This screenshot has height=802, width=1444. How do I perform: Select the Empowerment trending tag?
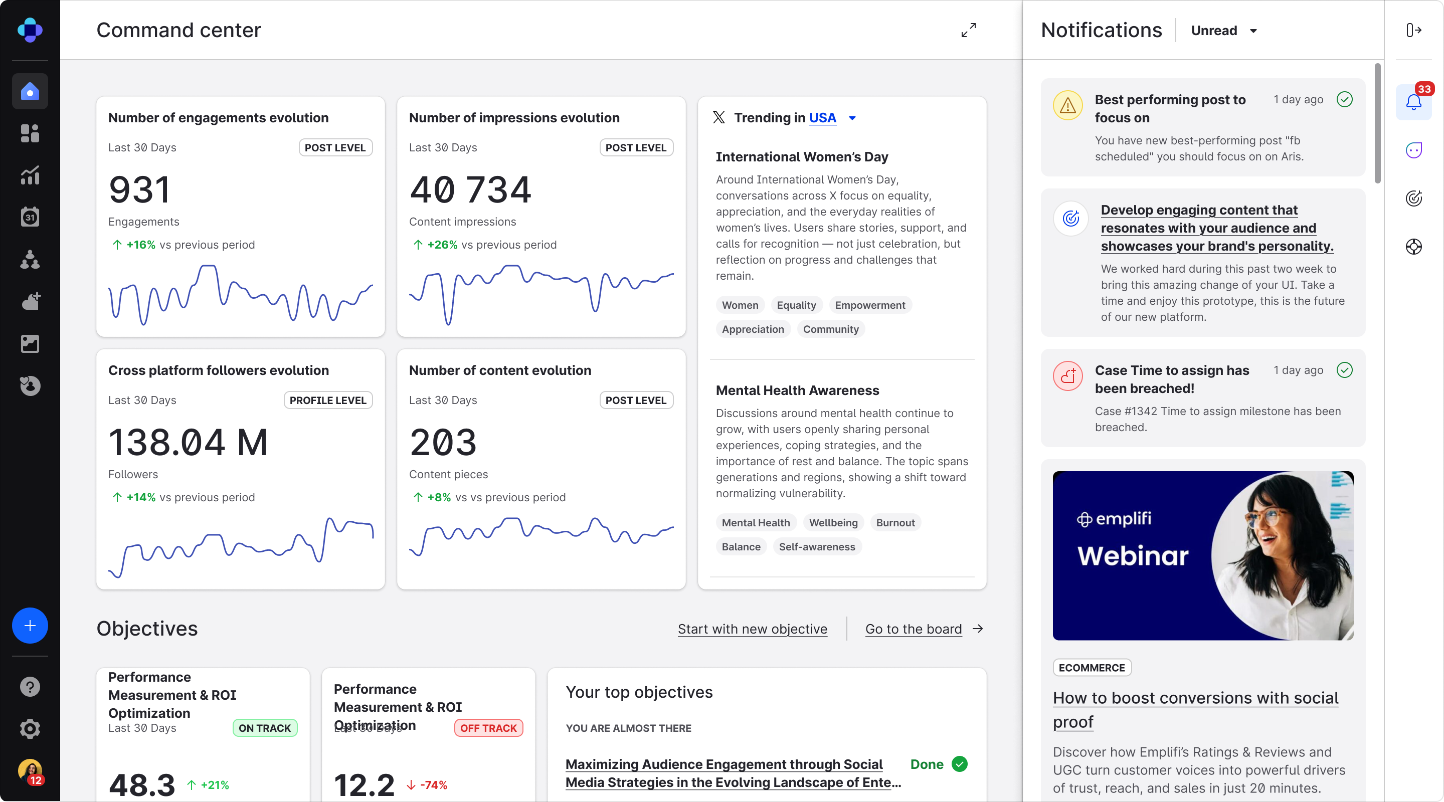[x=870, y=305]
